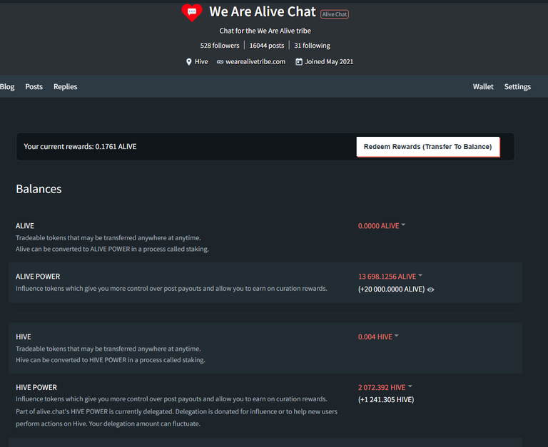Open the Posts tab
Image resolution: width=548 pixels, height=447 pixels.
34,86
